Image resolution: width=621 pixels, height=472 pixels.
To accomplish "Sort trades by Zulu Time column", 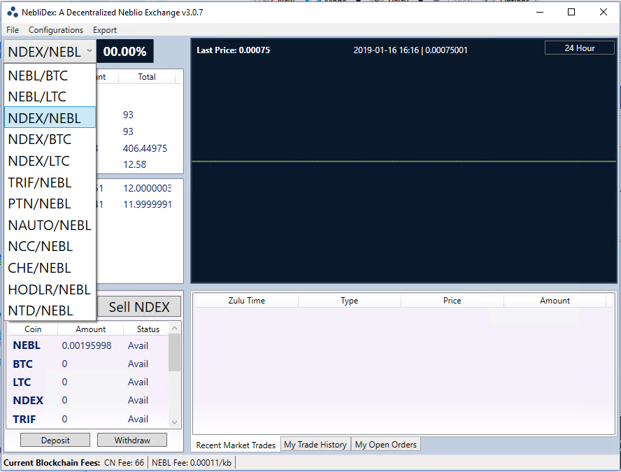I will [246, 301].
